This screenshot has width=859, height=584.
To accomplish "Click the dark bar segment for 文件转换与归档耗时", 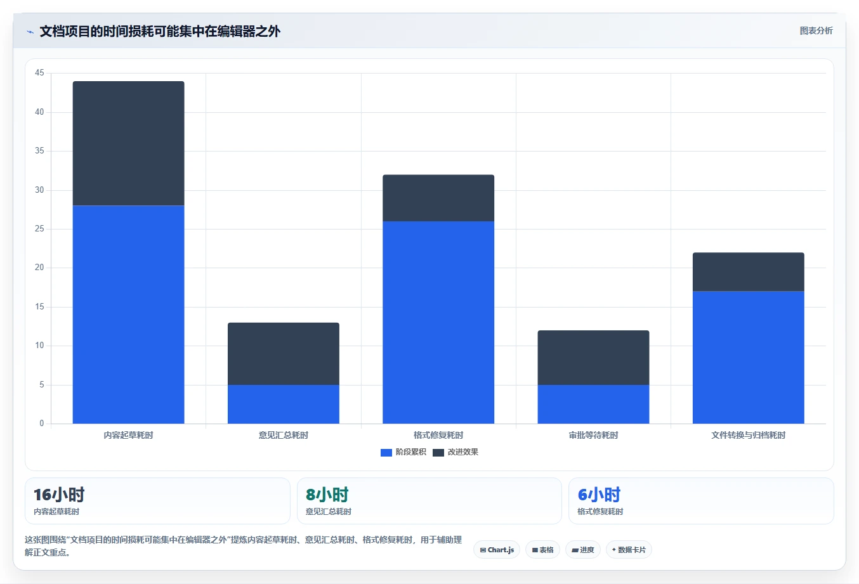I will tap(749, 272).
